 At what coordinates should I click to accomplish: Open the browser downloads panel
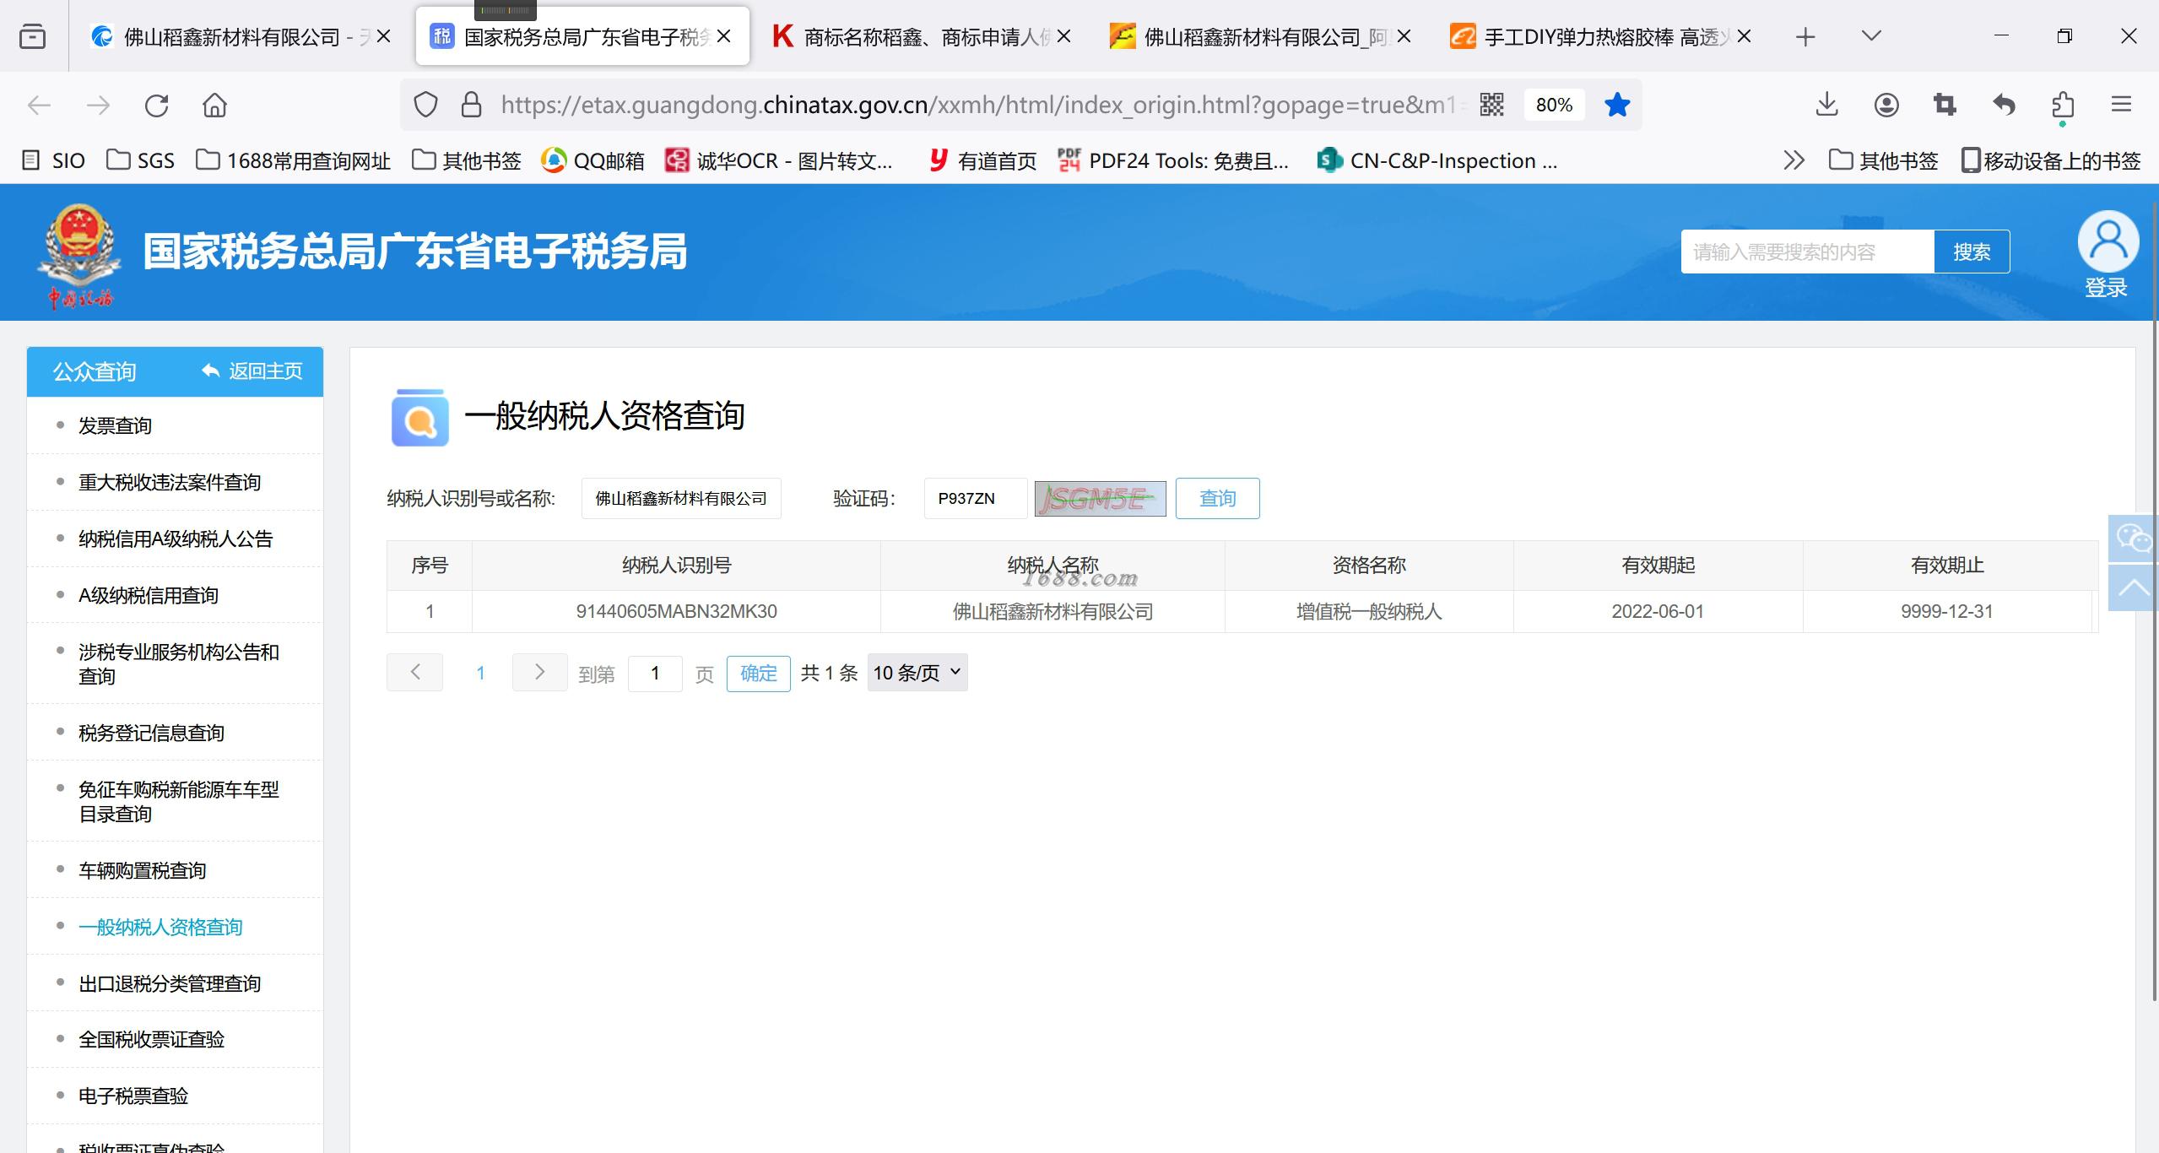tap(1826, 105)
